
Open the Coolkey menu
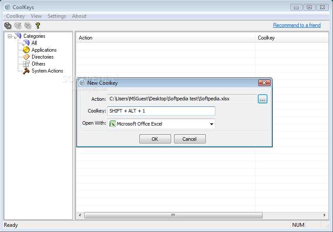click(16, 16)
